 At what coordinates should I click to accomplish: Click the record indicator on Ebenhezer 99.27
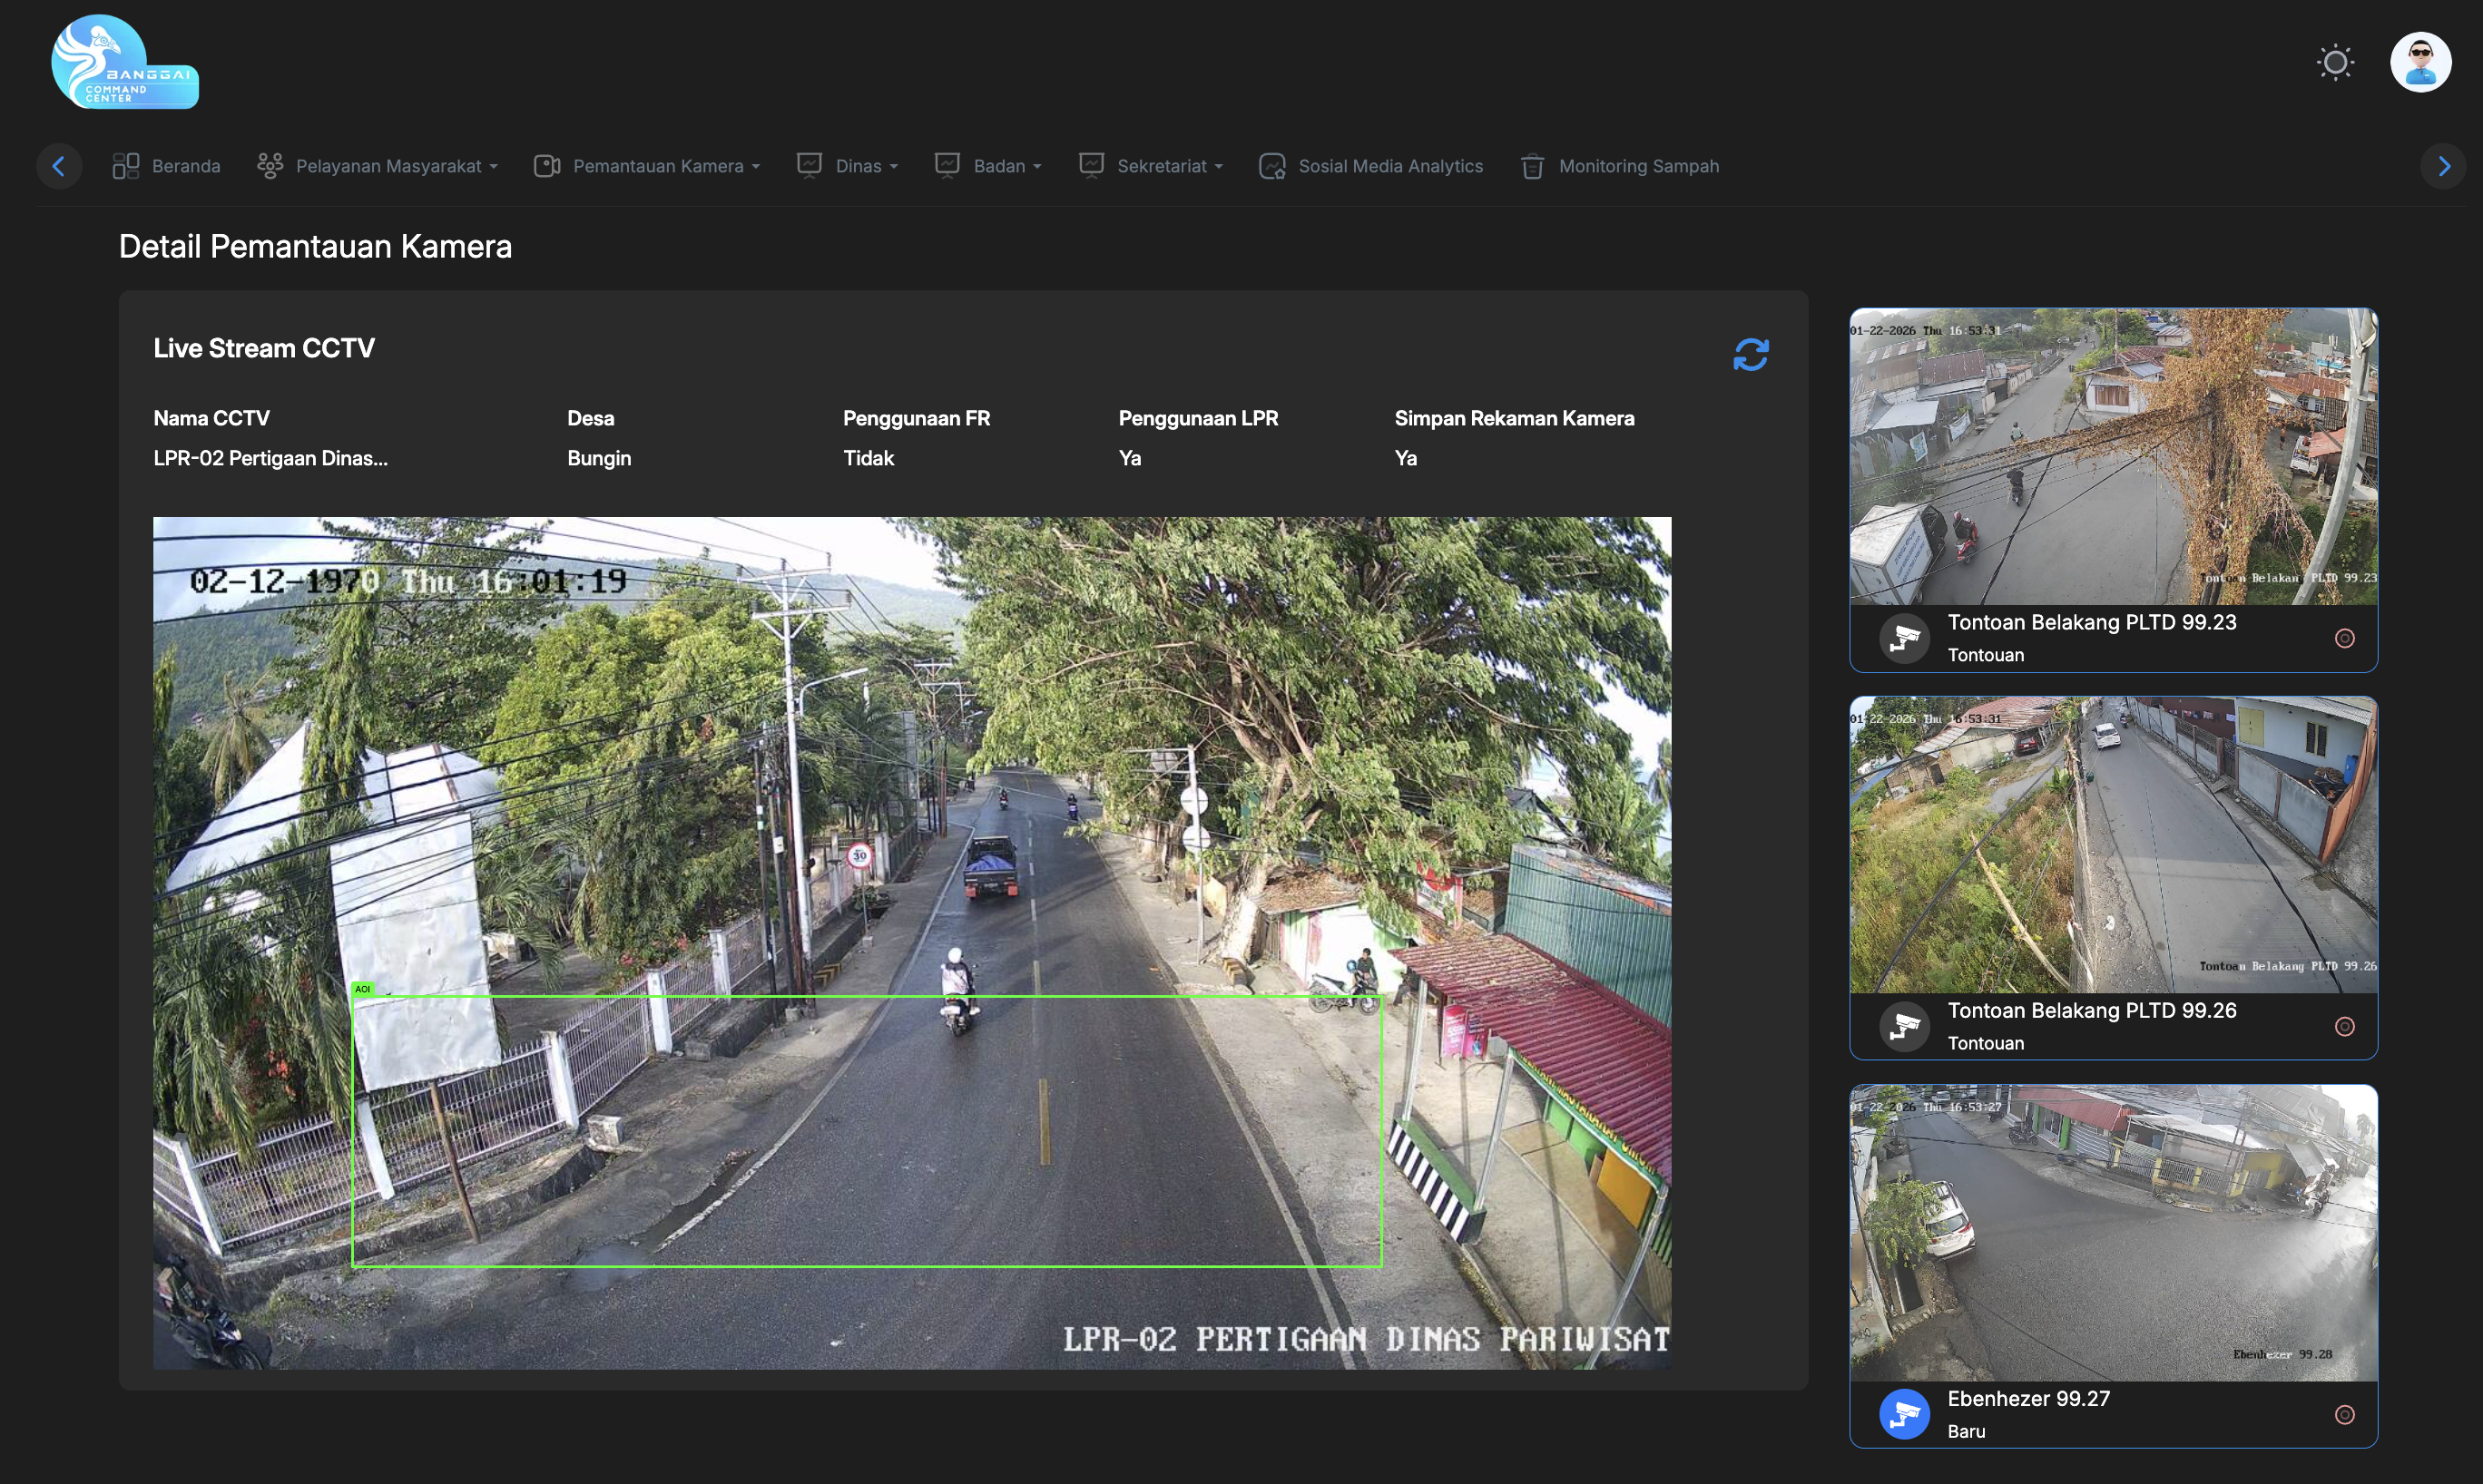tap(2347, 1414)
